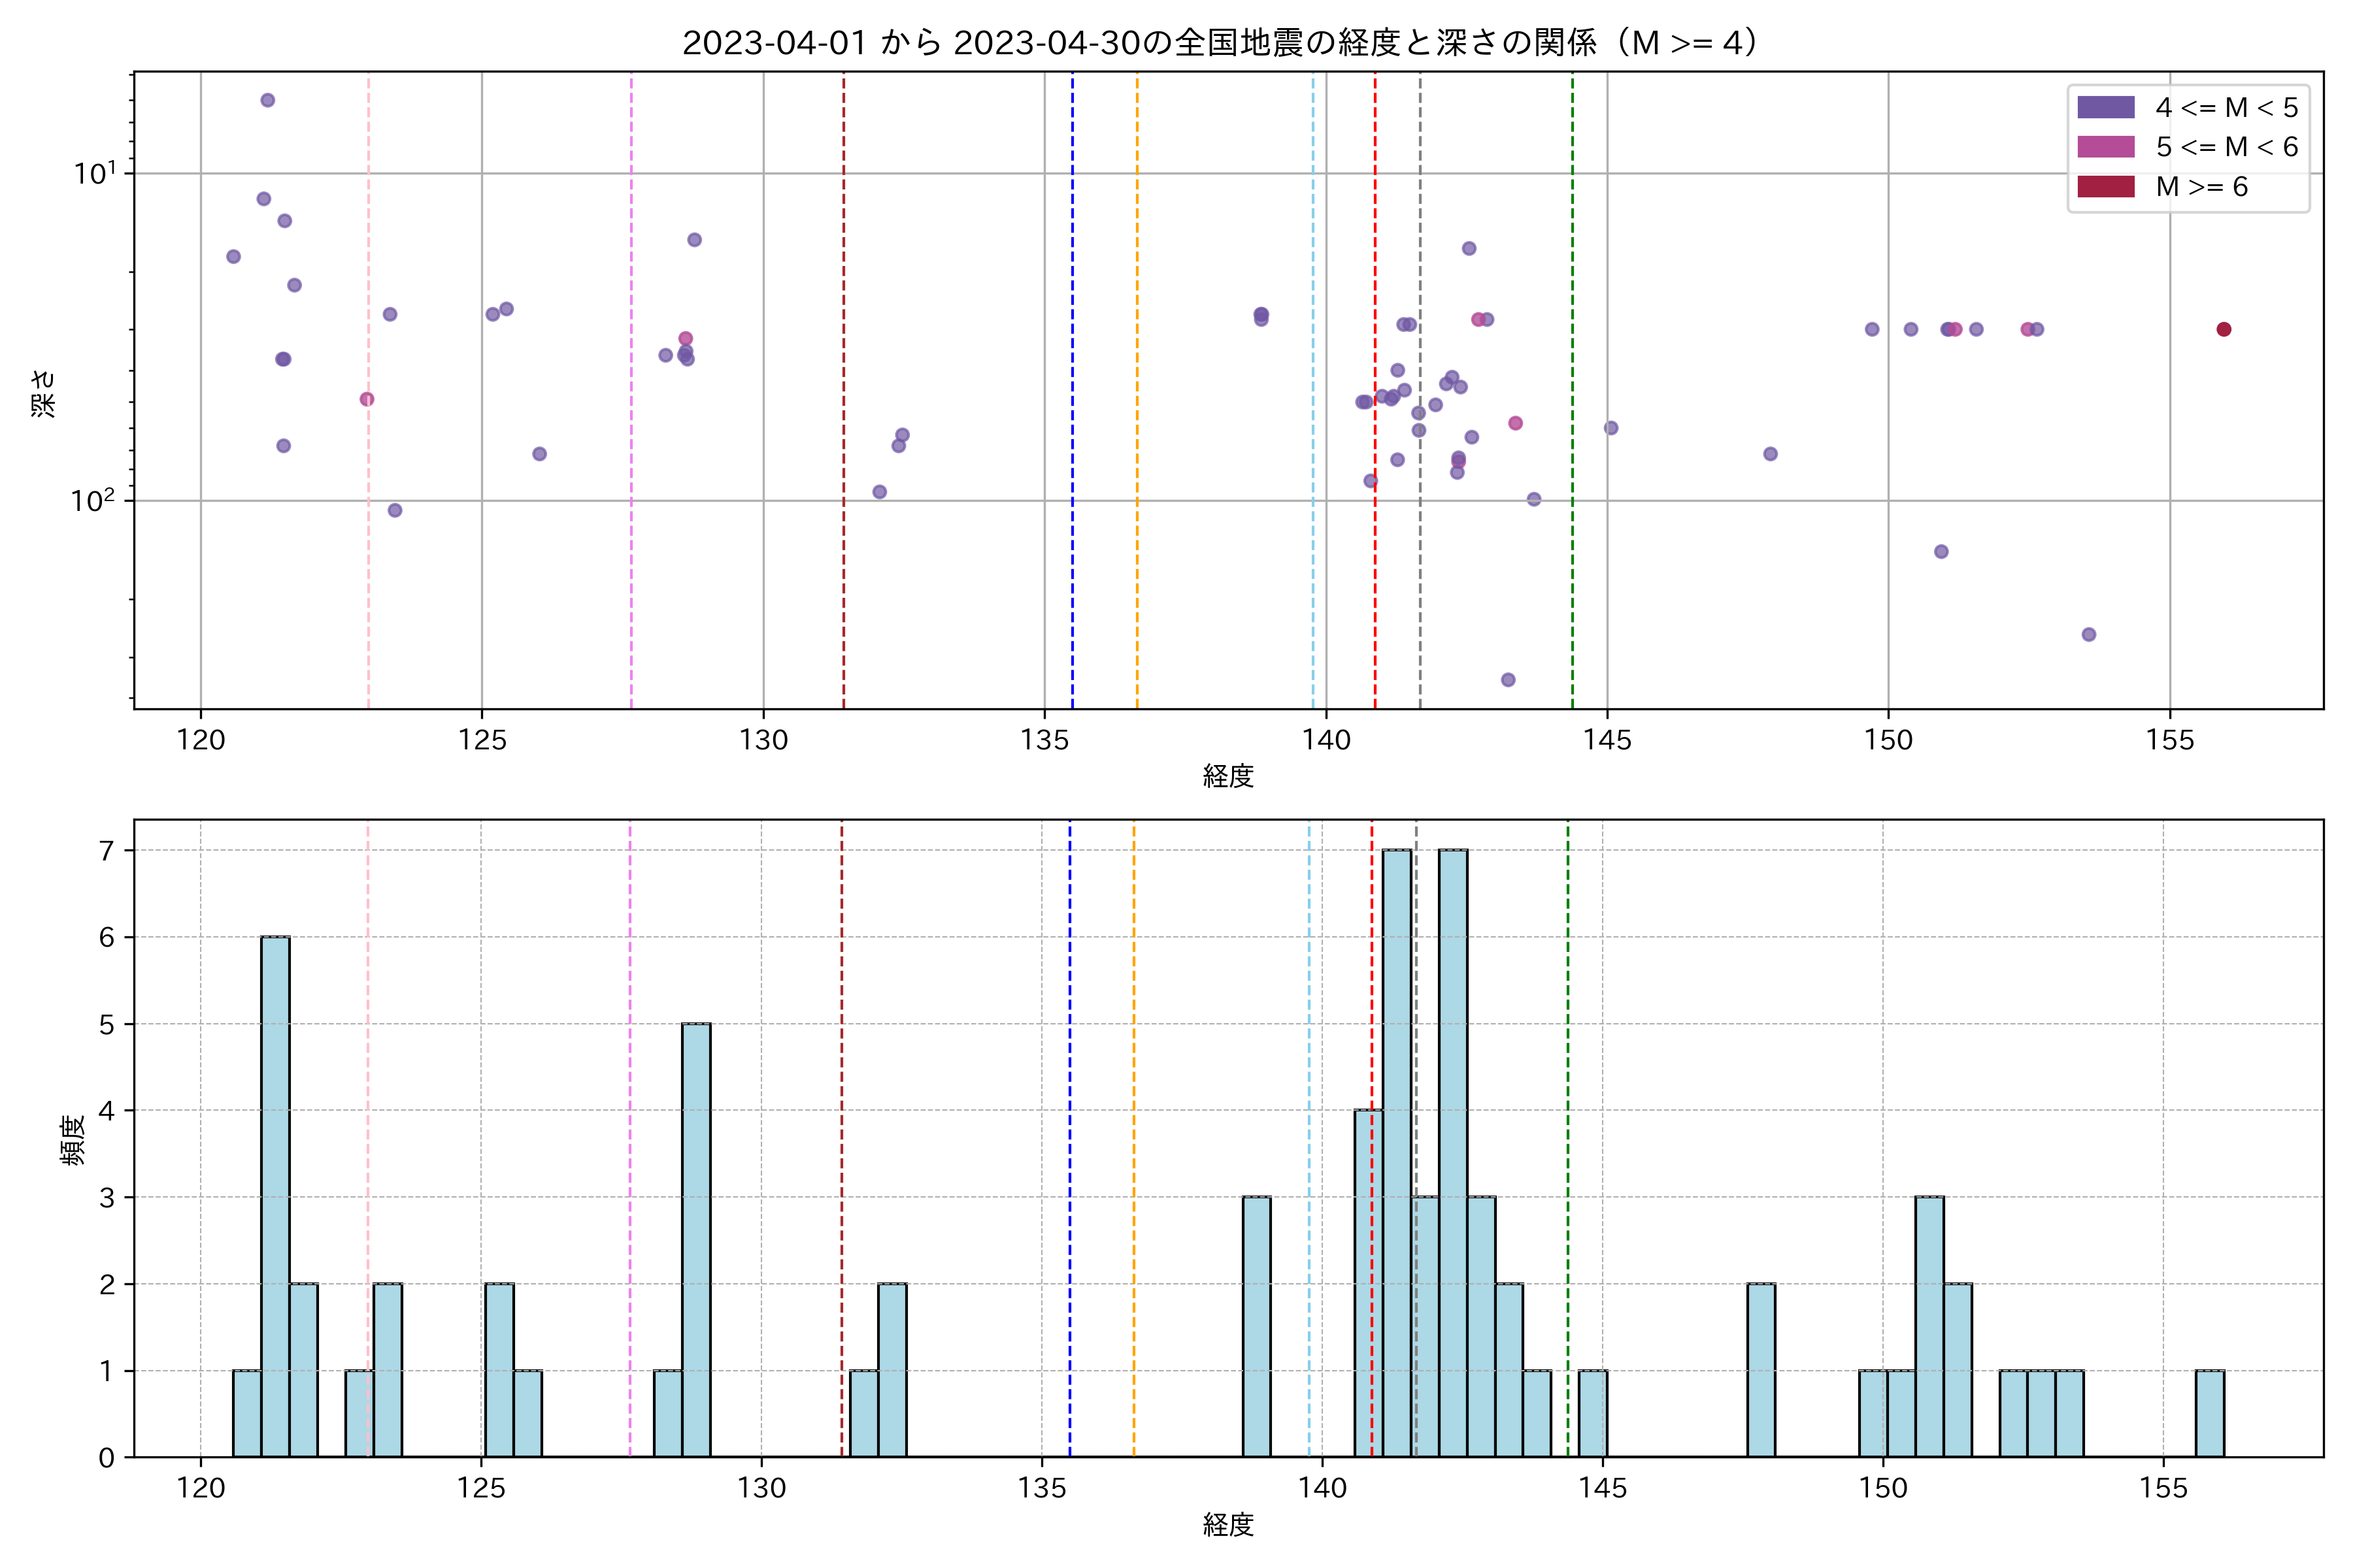Click the chart title text at top
This screenshot has height=1568, width=2353.
[1220, 43]
